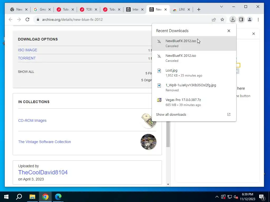This screenshot has height=202, width=270.
Task: Open the notification center icon
Action: tap(262, 197)
